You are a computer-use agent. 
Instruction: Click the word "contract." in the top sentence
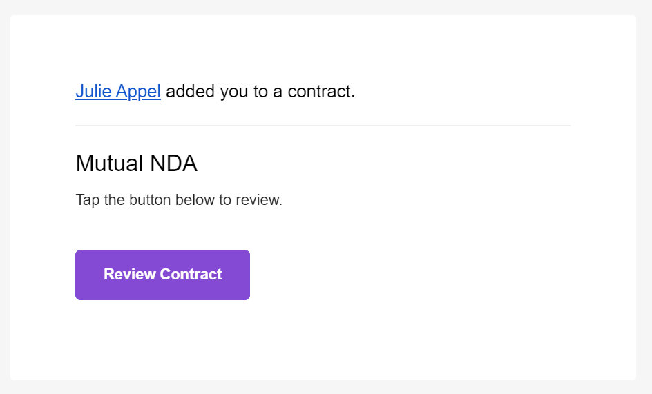click(x=321, y=92)
